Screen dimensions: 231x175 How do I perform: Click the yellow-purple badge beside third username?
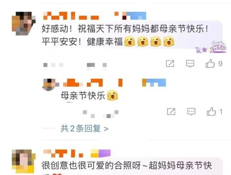click(x=100, y=153)
